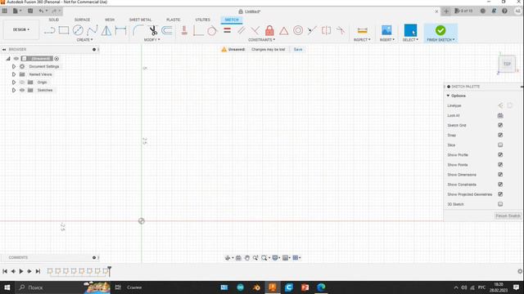Apply the Equal constraint
This screenshot has height=294, width=524.
tap(228, 30)
